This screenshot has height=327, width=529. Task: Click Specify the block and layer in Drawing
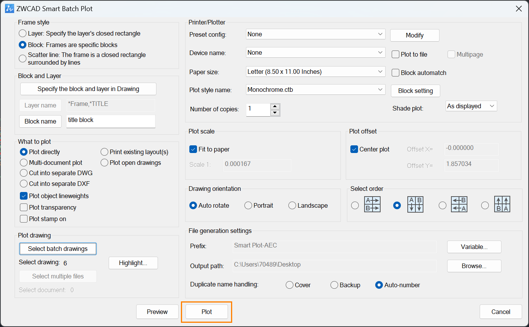tap(88, 89)
